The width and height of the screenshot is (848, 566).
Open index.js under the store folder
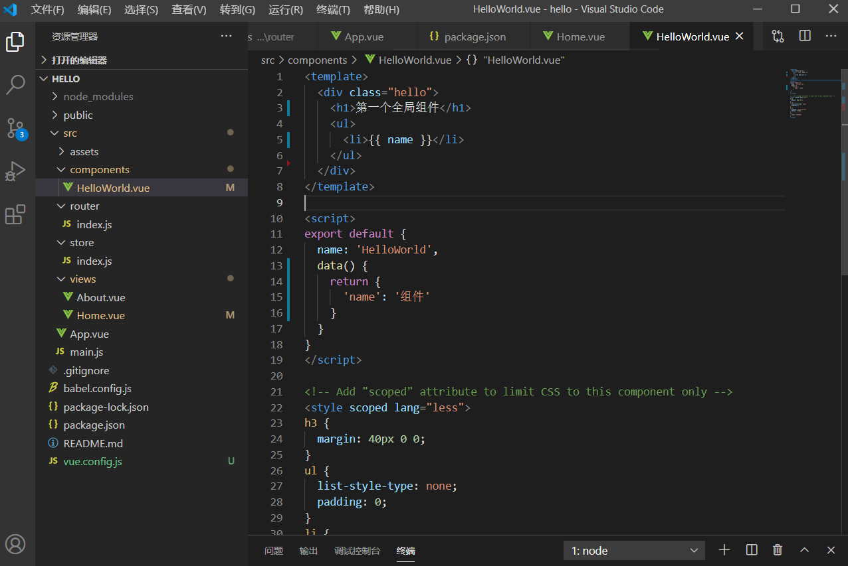click(x=142, y=261)
